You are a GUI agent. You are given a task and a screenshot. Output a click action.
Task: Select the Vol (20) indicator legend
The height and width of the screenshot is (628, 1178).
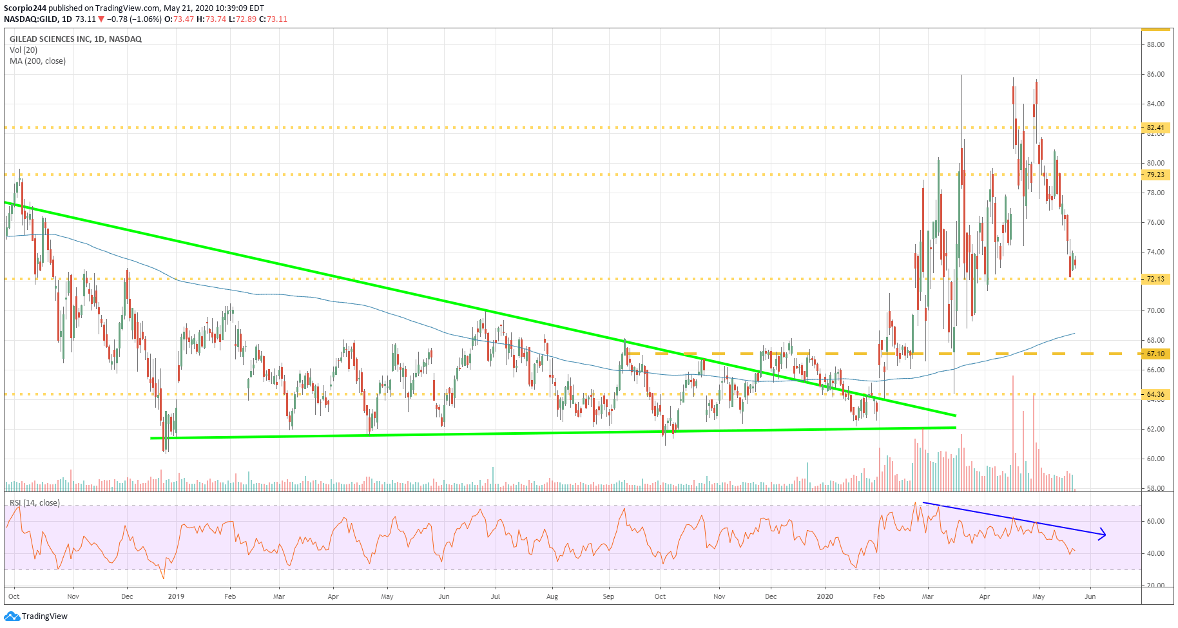tap(23, 50)
